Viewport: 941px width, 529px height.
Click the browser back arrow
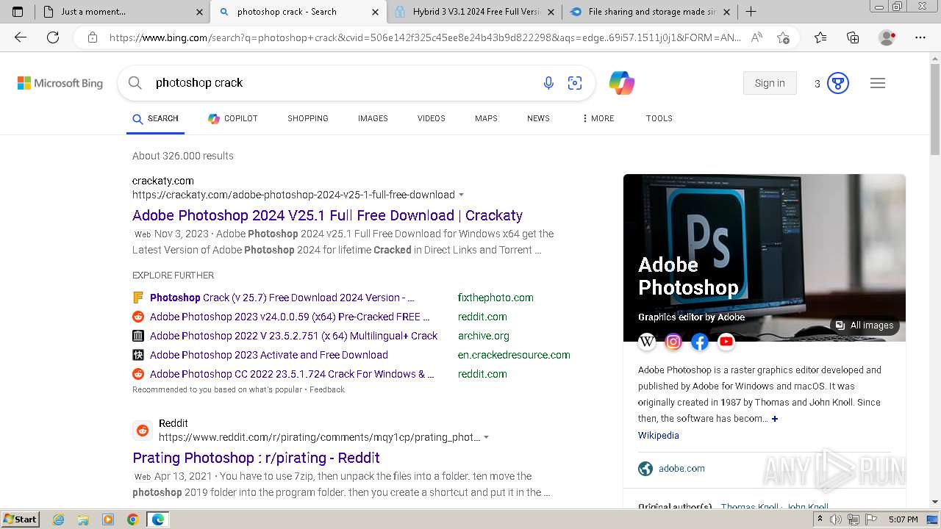pyautogui.click(x=21, y=37)
